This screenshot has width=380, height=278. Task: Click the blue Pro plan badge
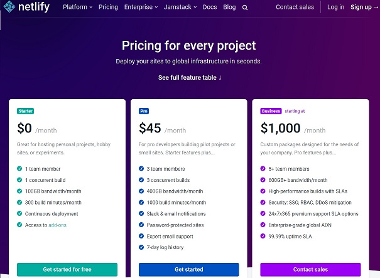point(144,111)
